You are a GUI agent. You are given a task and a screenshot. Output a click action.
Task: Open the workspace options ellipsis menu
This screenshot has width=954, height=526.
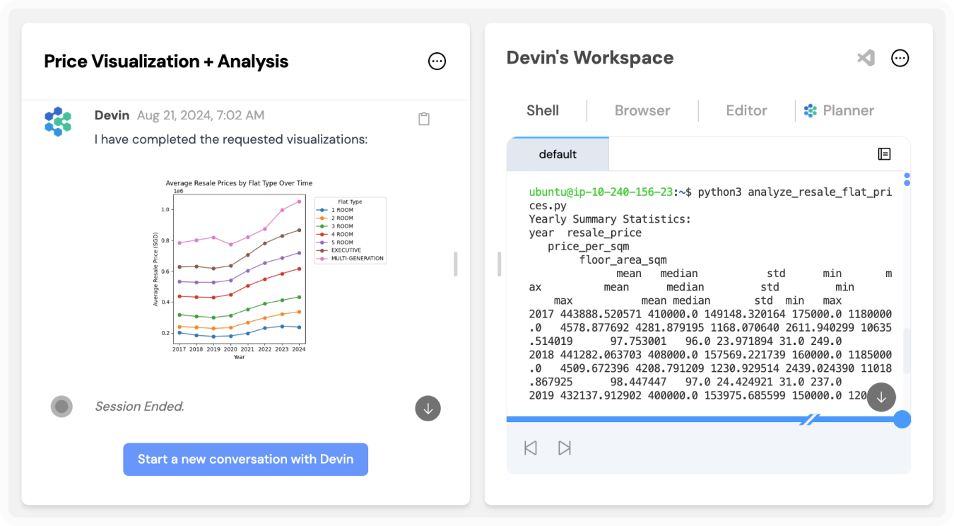click(900, 58)
